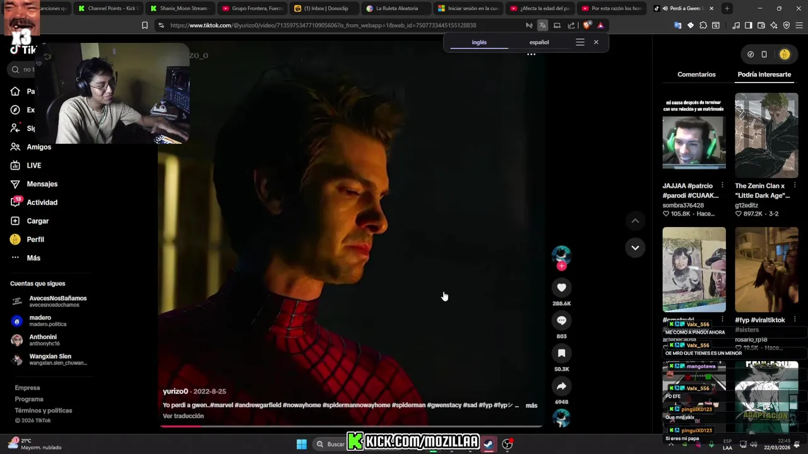The image size is (808, 454).
Task: Switch to Shanix_Moon Stream browser tab
Action: [181, 8]
